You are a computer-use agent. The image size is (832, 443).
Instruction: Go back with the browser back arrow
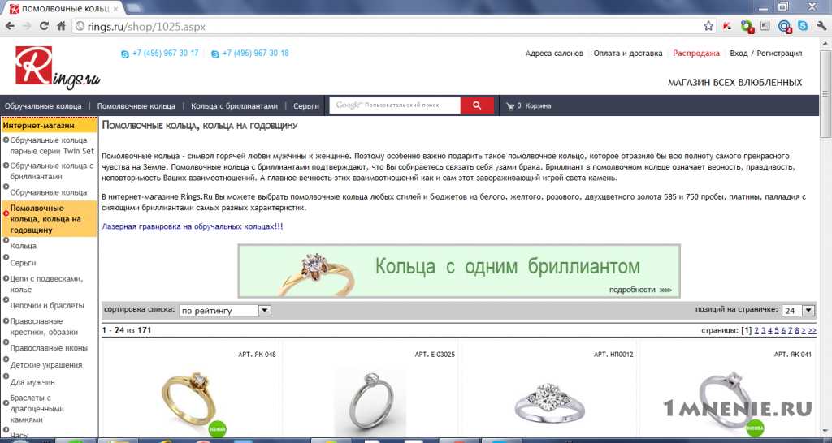[x=10, y=26]
